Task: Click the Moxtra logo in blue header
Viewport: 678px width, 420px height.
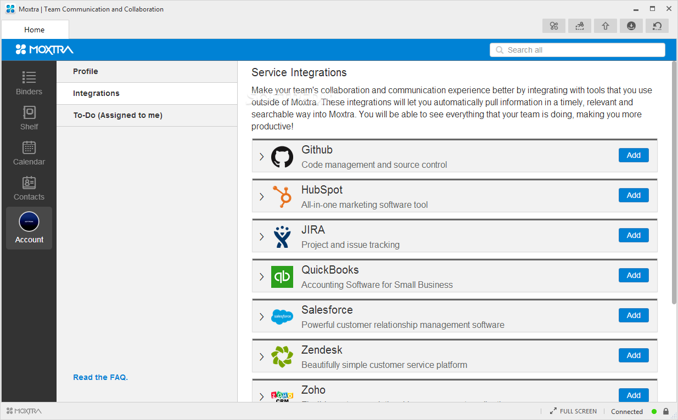Action: (x=44, y=50)
